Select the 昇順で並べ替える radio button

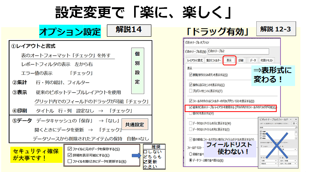190,154
